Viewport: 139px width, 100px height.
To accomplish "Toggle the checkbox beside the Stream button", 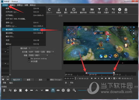I will (x=48, y=80).
